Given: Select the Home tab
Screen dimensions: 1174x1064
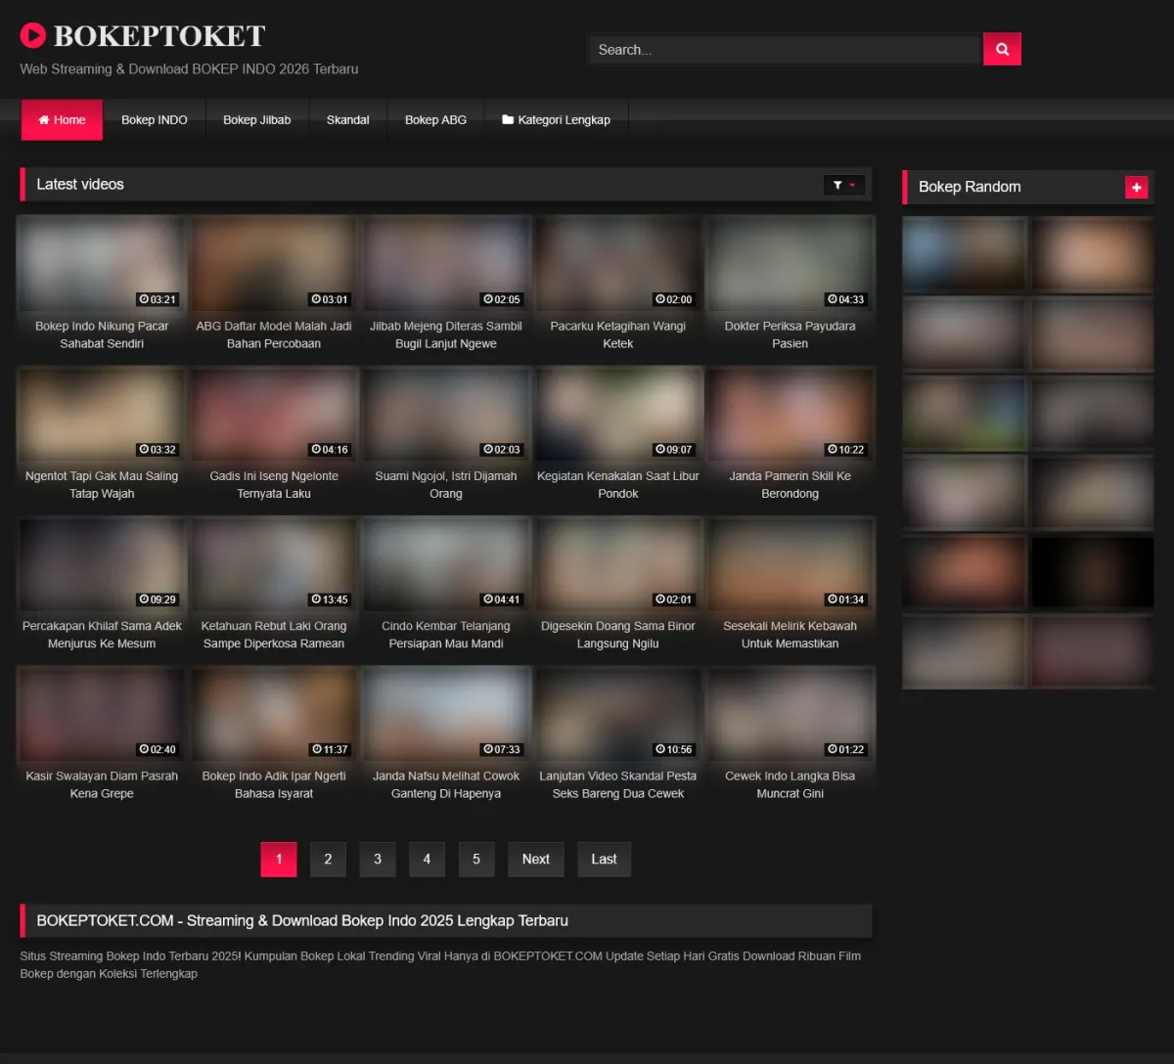Looking at the screenshot, I should point(62,120).
